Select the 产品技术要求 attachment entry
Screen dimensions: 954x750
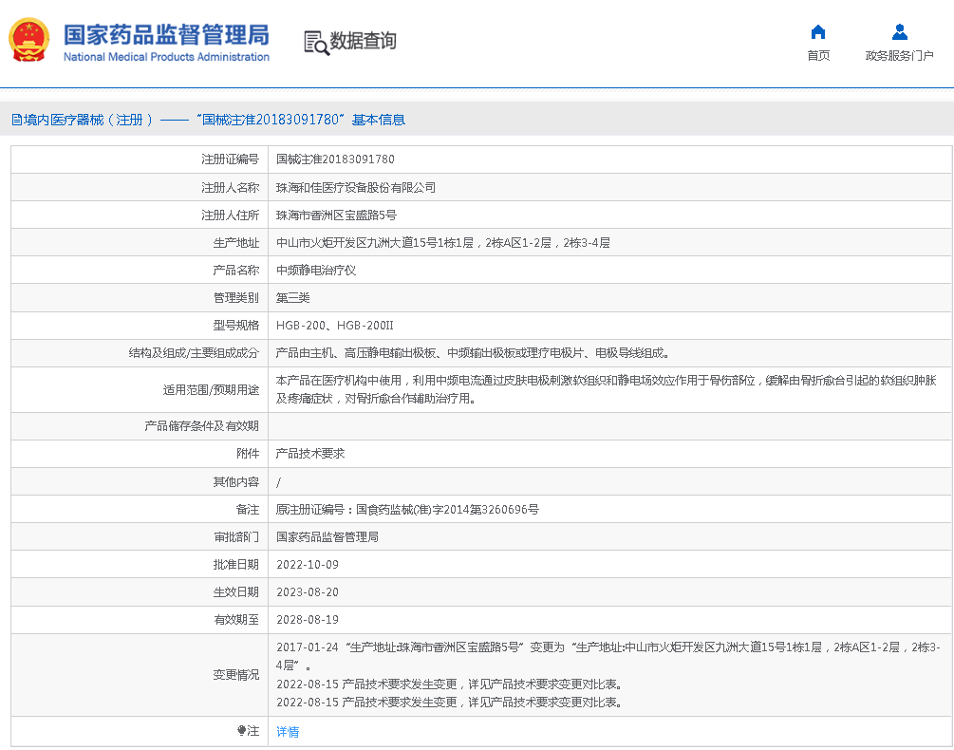[309, 454]
